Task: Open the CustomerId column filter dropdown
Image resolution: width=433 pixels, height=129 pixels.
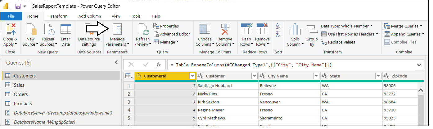Action: coord(192,76)
